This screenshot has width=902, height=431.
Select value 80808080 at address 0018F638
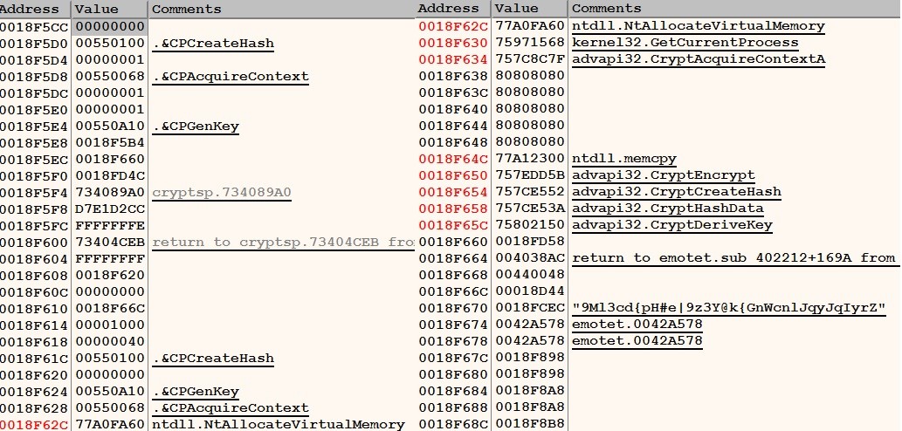(530, 76)
